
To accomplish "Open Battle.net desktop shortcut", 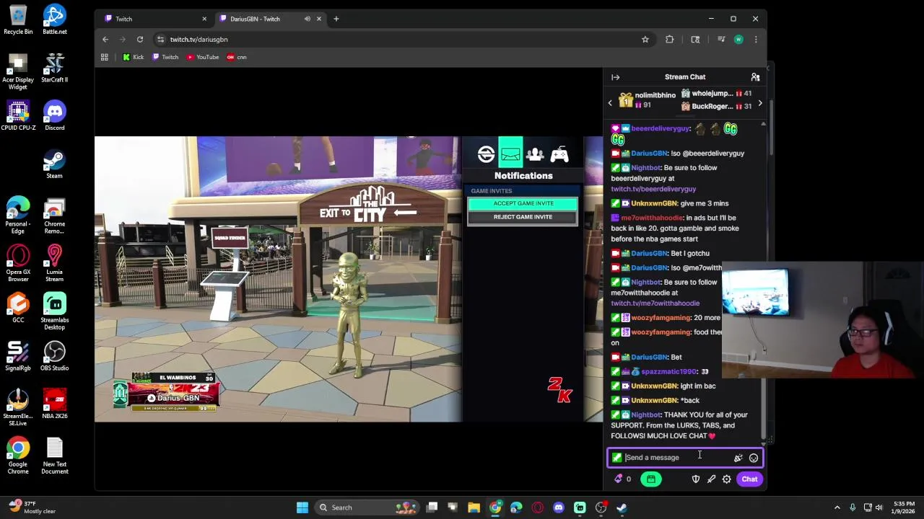I will tap(54, 19).
